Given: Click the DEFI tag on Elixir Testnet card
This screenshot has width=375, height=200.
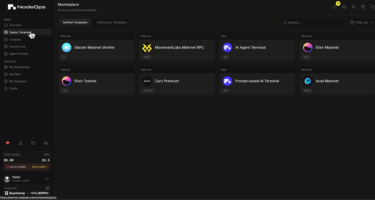Looking at the screenshot, I should click(65, 91).
